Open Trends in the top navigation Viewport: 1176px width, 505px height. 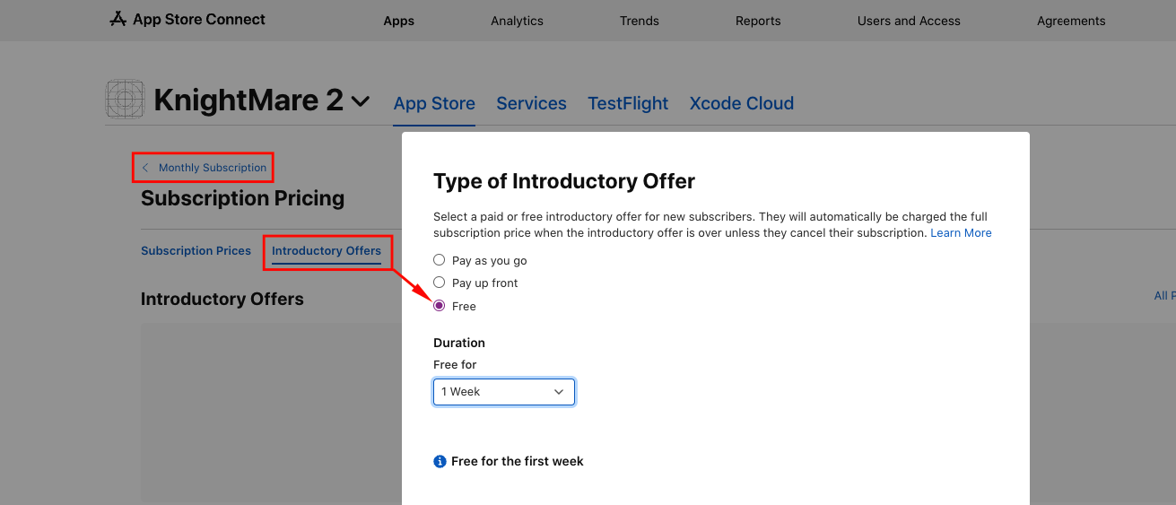click(x=640, y=21)
